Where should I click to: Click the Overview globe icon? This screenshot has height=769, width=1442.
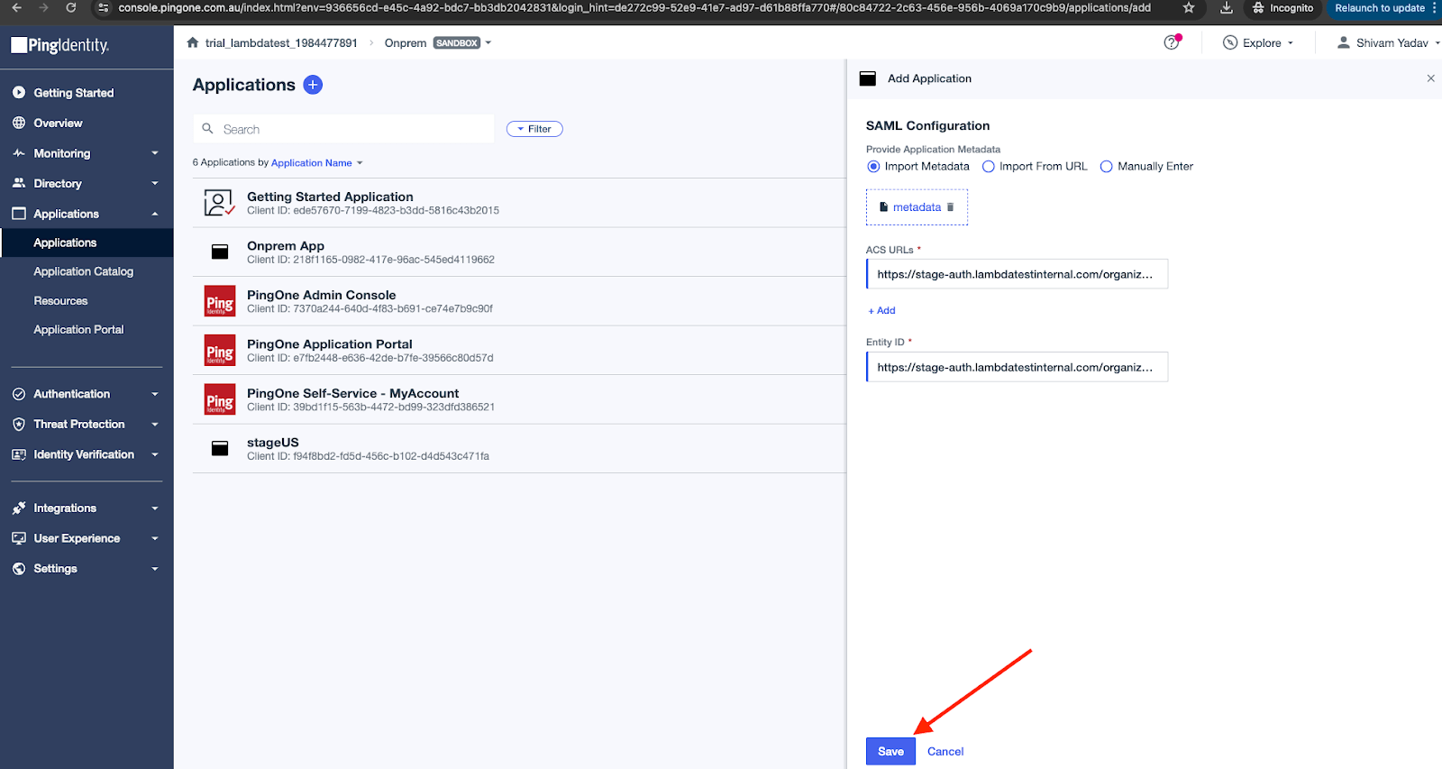pyautogui.click(x=19, y=123)
